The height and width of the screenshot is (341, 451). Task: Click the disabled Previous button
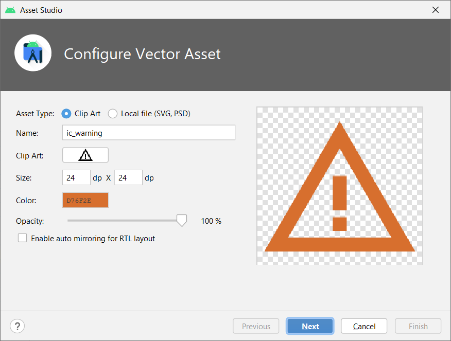tap(256, 326)
